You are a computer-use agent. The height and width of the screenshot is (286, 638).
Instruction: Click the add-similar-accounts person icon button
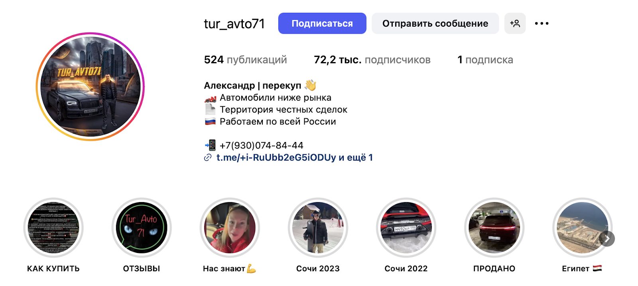pyautogui.click(x=515, y=23)
